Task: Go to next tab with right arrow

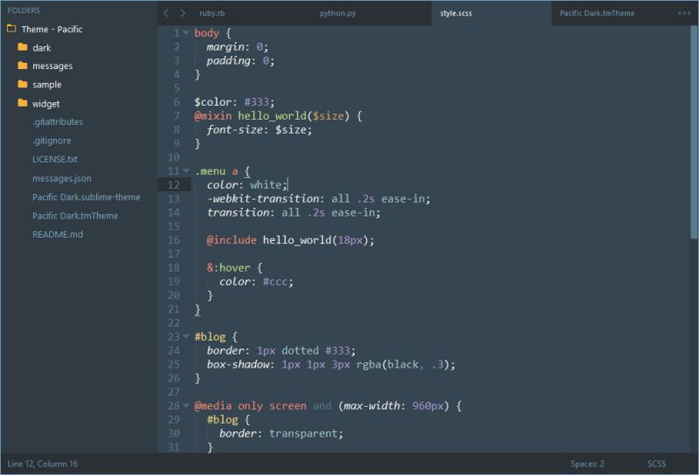Action: 183,13
